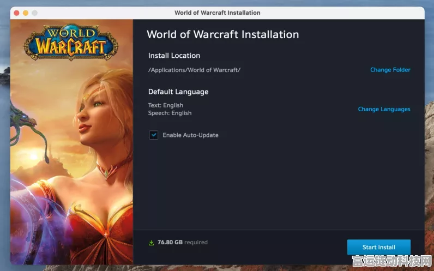Viewport: 434px width, 271px height.
Task: Click the Start Install button
Action: (x=378, y=247)
